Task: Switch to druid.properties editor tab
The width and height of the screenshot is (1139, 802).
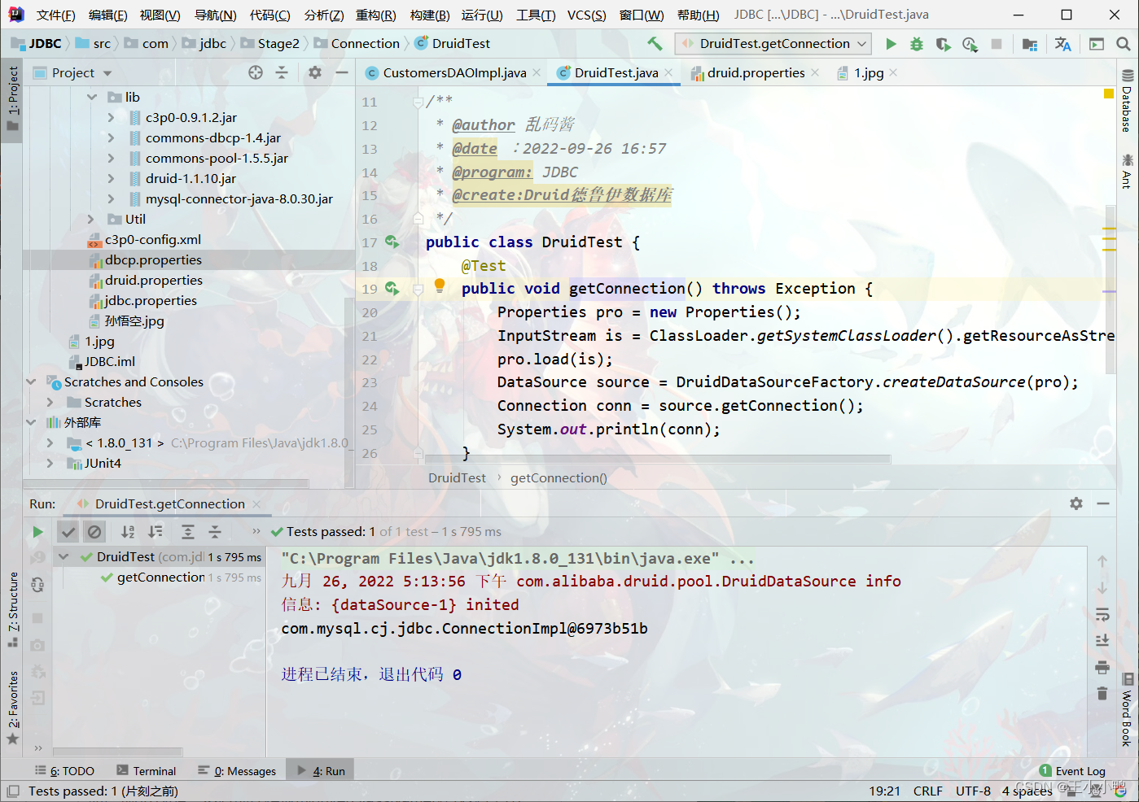Action: tap(756, 72)
